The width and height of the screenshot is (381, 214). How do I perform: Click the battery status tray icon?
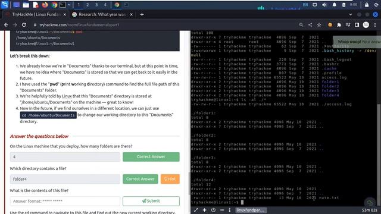click(x=344, y=5)
